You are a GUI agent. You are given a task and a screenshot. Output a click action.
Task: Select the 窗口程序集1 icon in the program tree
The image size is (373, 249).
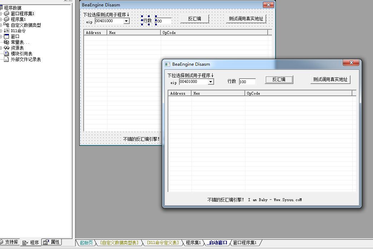[7, 14]
